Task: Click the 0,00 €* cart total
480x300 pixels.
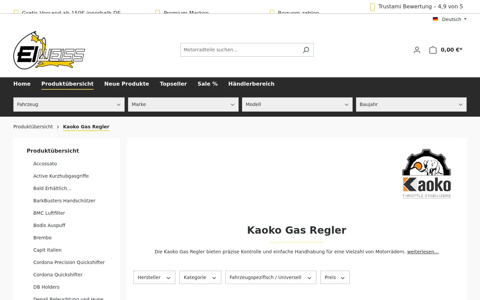Action: (452, 50)
